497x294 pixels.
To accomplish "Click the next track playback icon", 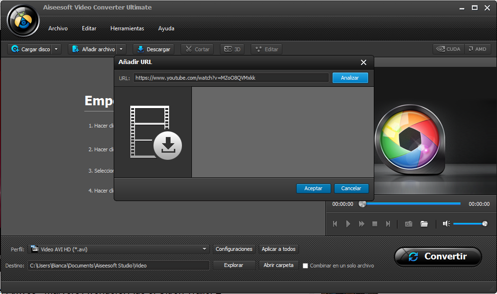I will 388,224.
